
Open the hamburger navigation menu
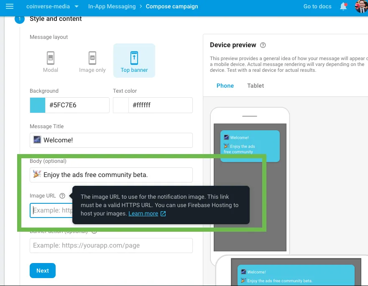click(10, 6)
